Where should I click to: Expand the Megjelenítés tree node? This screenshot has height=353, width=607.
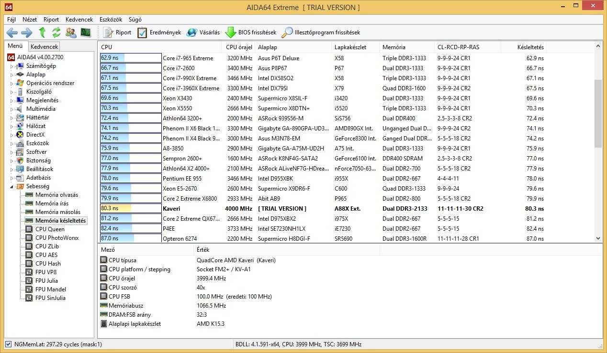(x=12, y=100)
